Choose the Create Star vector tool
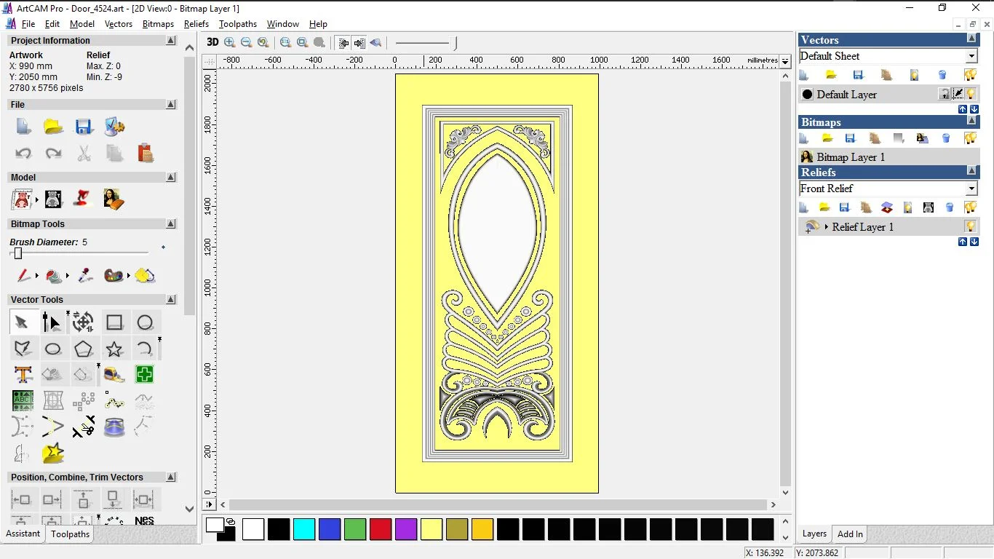994x559 pixels. [x=114, y=349]
